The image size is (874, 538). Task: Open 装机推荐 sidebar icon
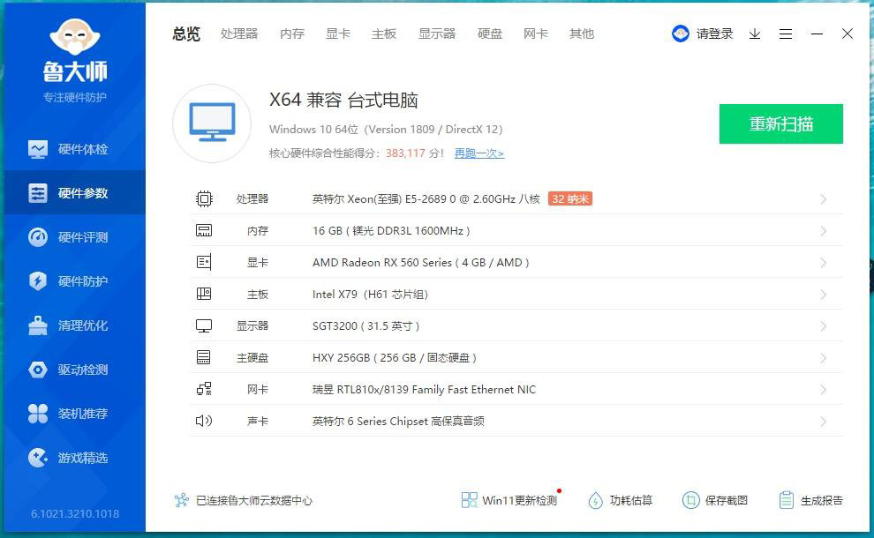[x=38, y=414]
